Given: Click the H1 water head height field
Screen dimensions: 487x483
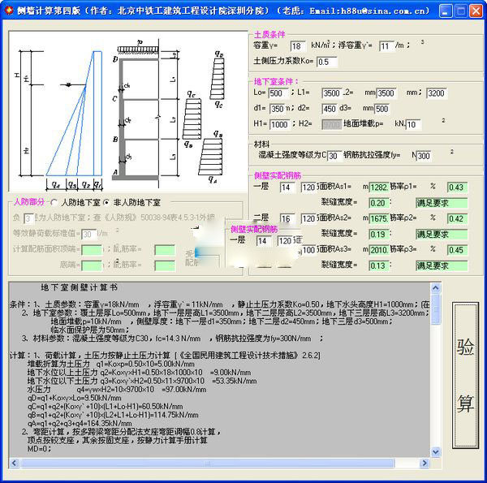Looking at the screenshot, I should [x=280, y=124].
